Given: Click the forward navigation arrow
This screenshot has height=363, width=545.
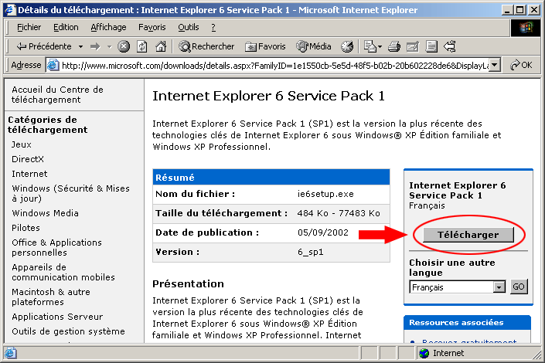Looking at the screenshot, I should (x=95, y=46).
